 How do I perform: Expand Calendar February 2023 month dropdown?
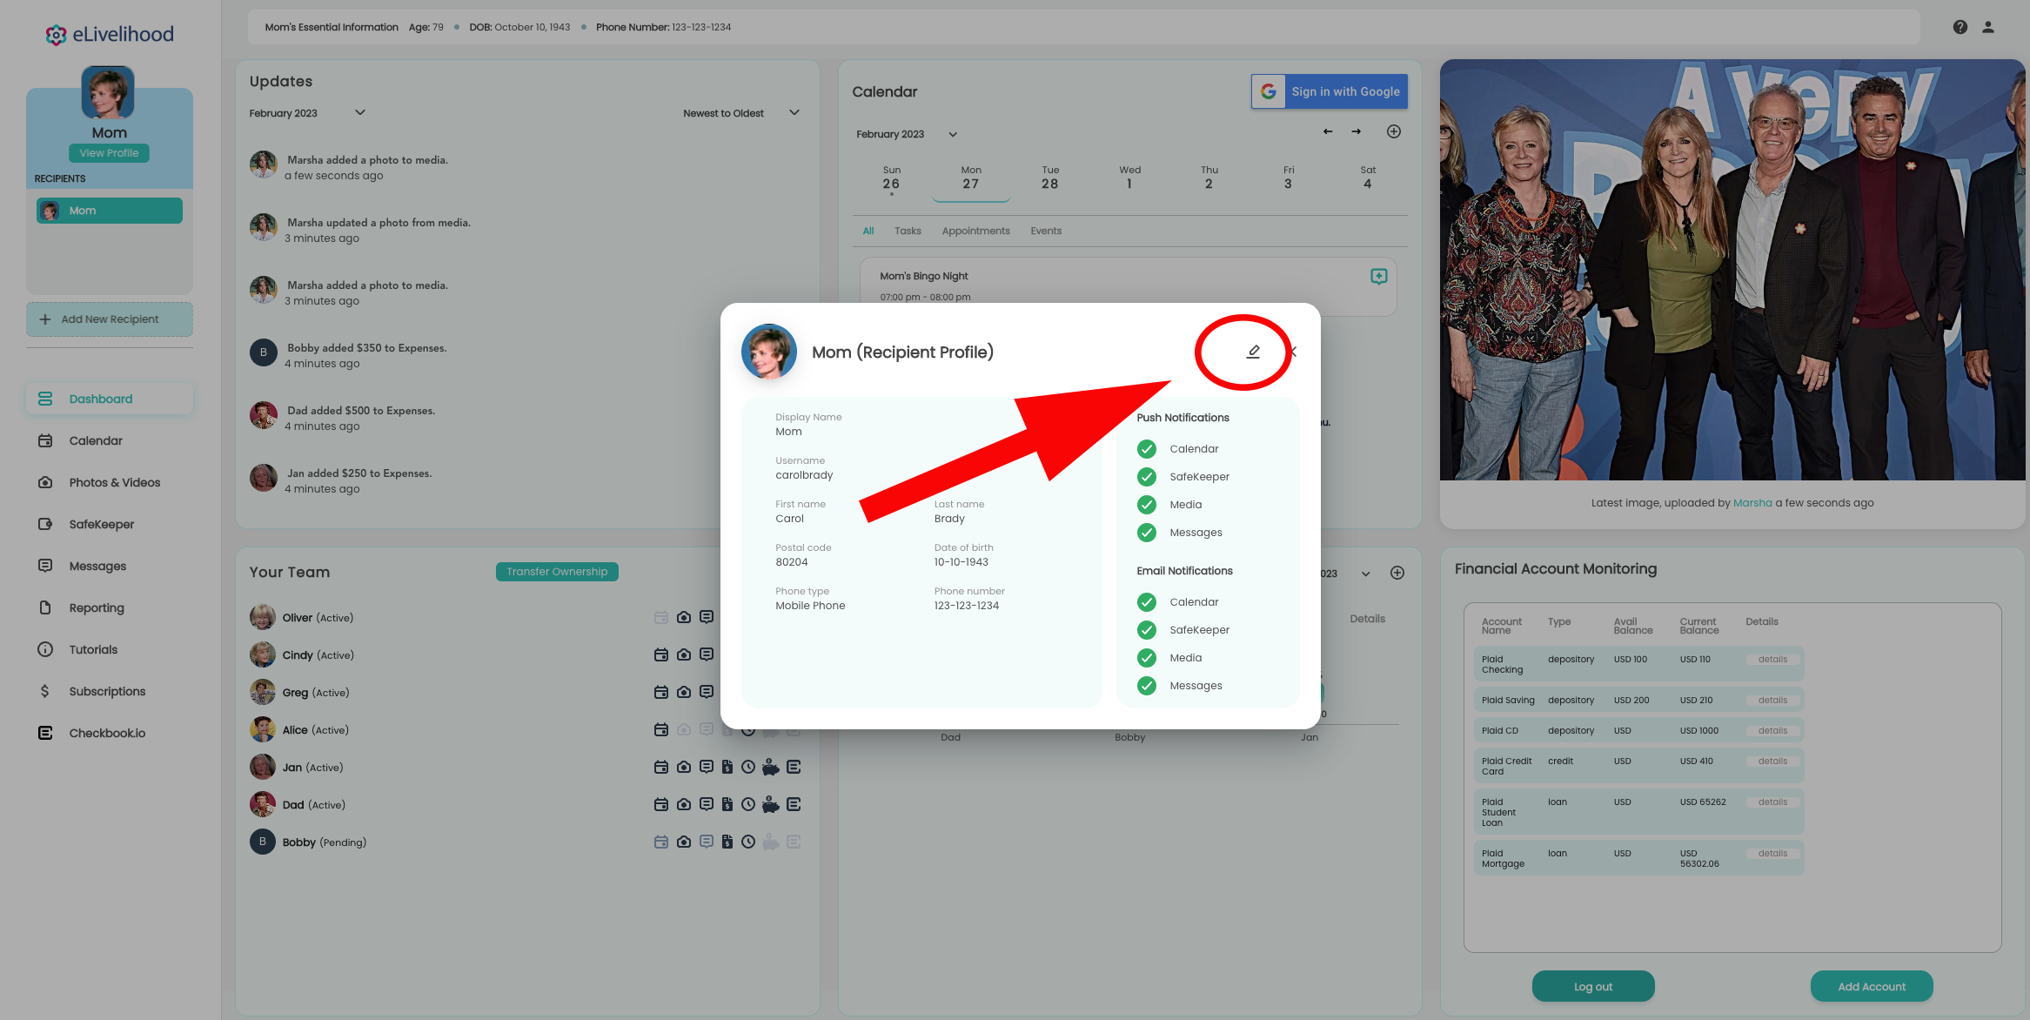point(952,134)
